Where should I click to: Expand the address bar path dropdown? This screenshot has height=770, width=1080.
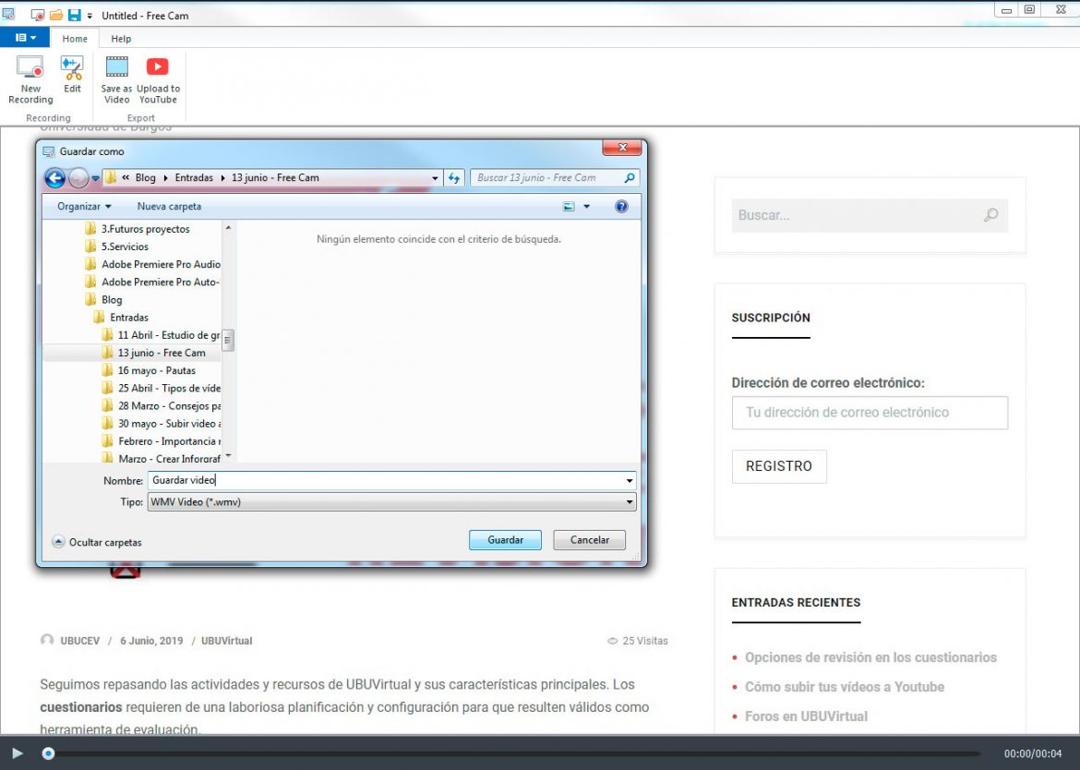click(435, 178)
